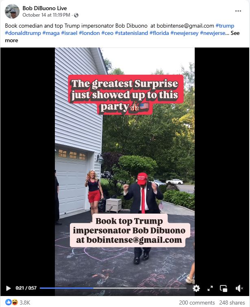Open the #statenisland hashtag
Viewport: 250px width, 307px height.
(131, 33)
